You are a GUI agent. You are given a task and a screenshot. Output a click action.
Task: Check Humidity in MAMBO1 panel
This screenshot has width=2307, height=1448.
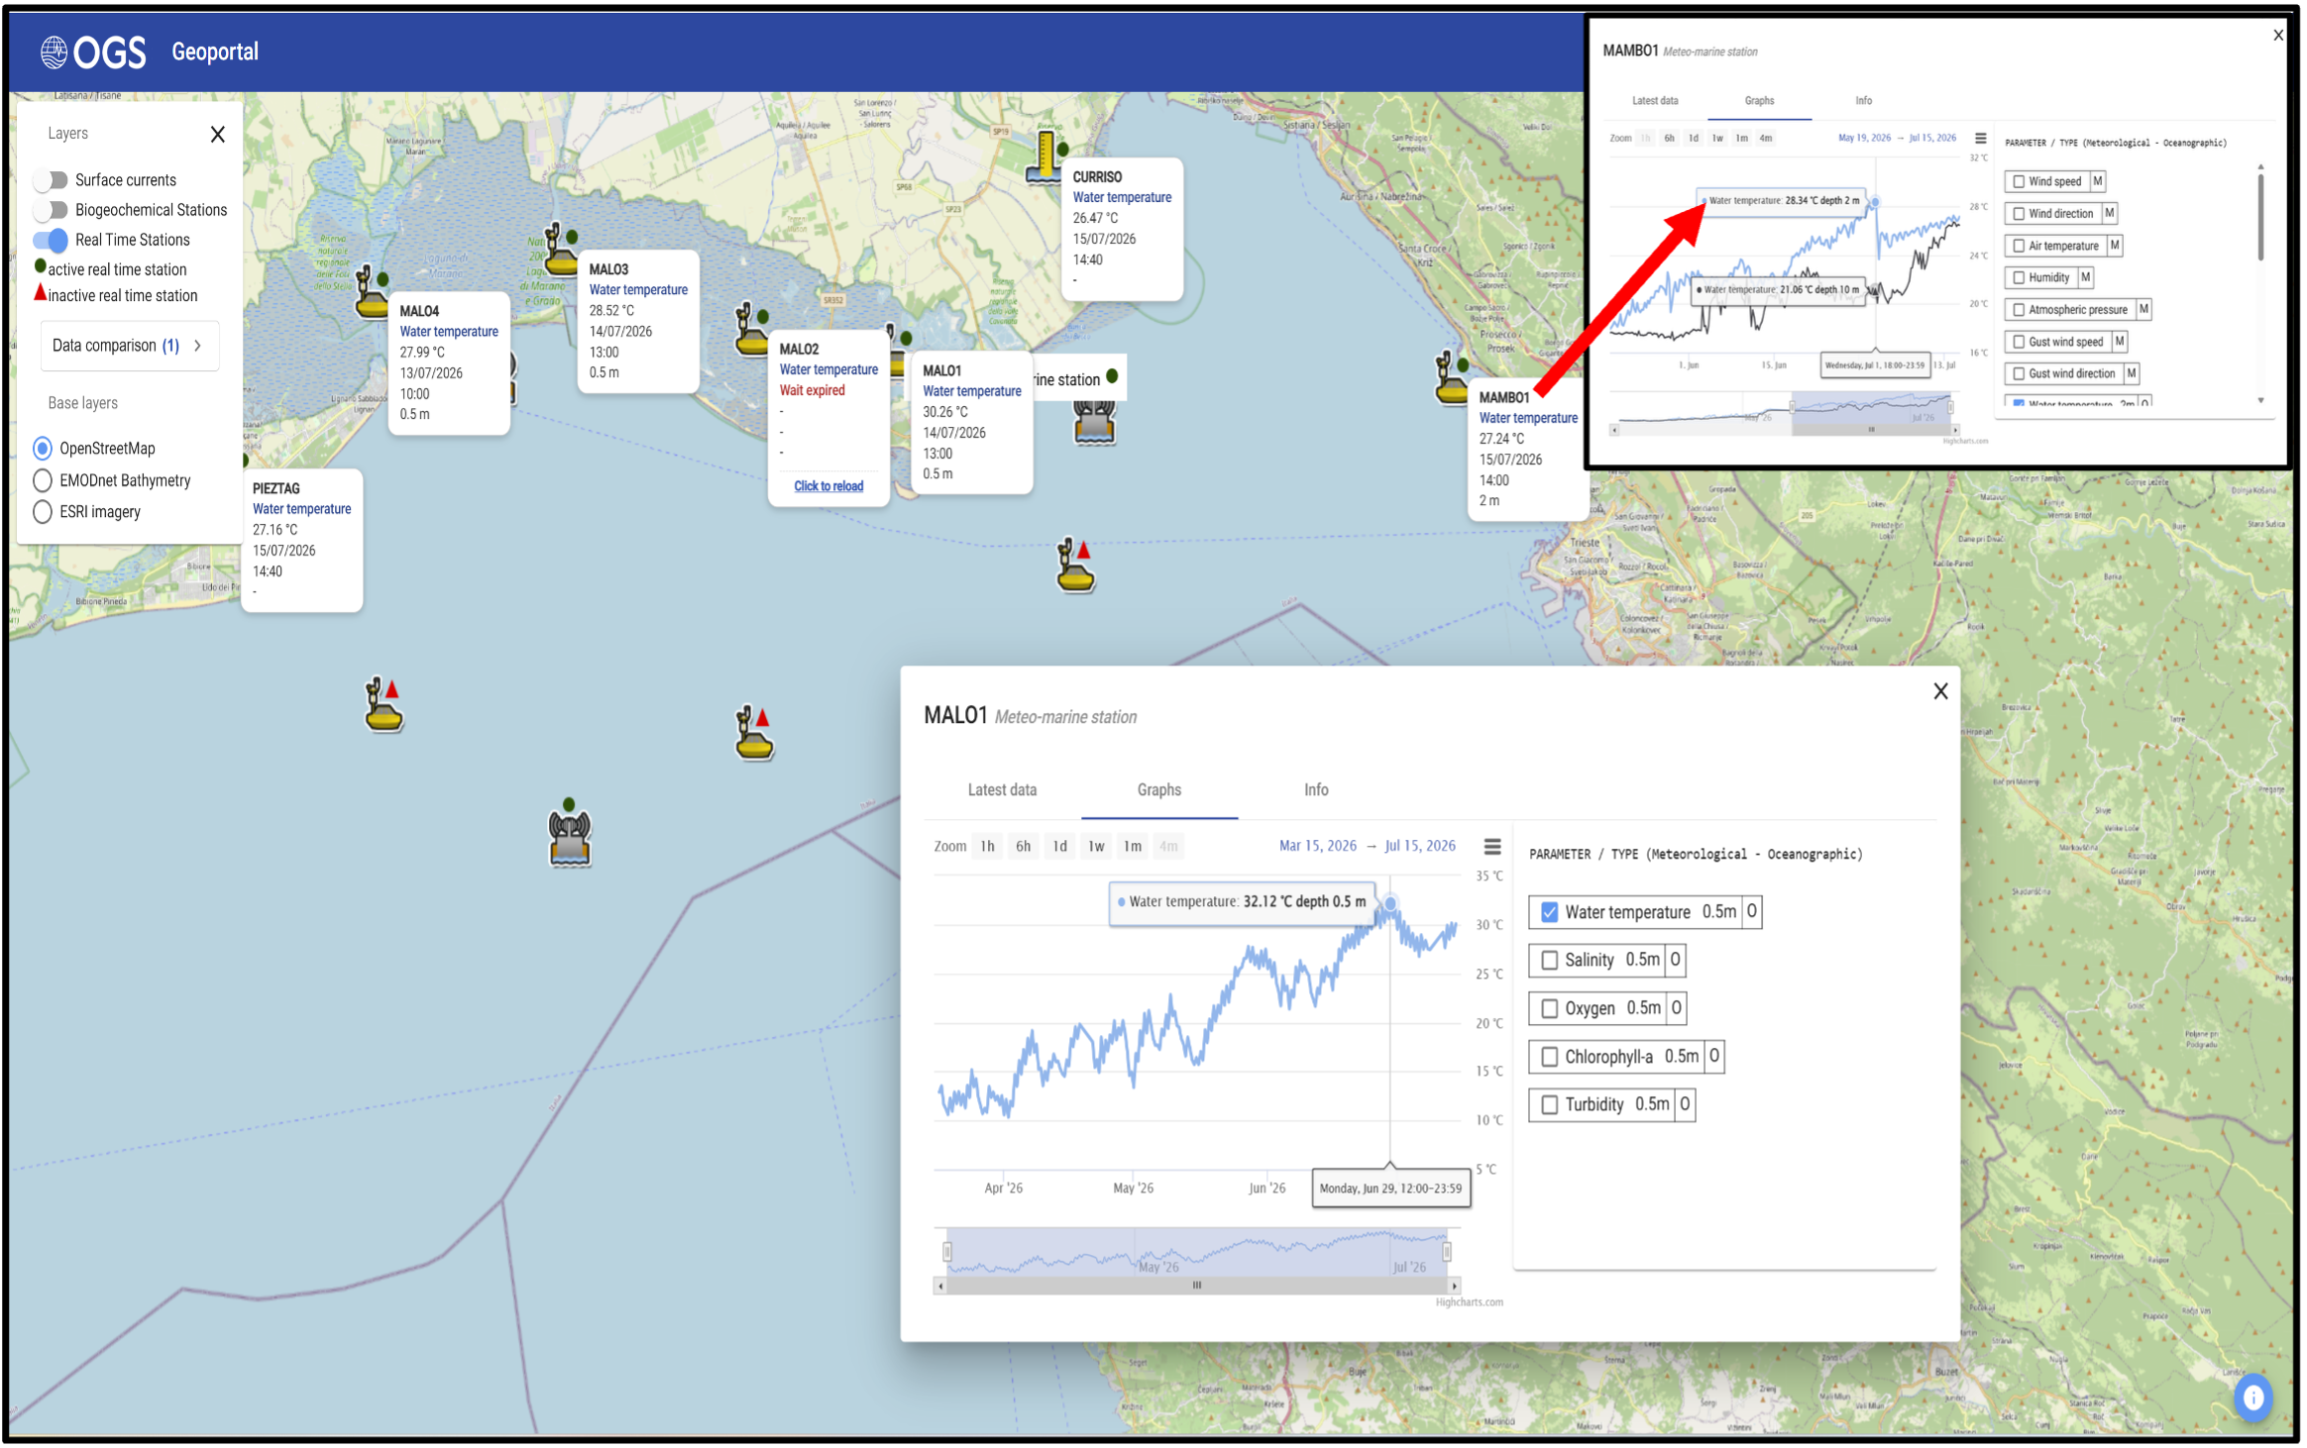point(2019,278)
